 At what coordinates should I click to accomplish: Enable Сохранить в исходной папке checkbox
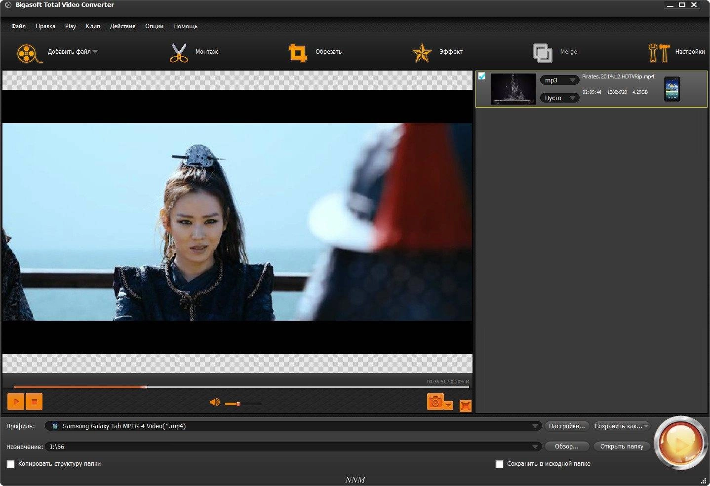tap(499, 464)
